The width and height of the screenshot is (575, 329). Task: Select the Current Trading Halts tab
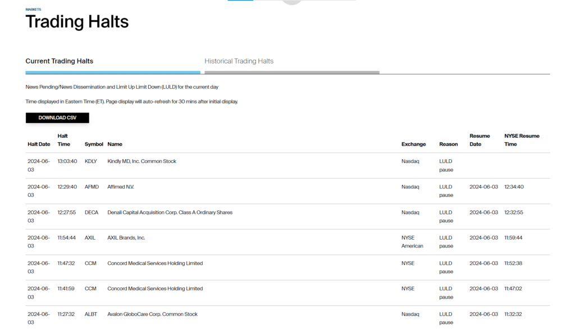point(60,61)
